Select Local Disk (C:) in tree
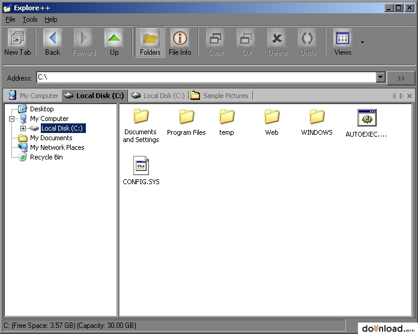 pyautogui.click(x=63, y=128)
